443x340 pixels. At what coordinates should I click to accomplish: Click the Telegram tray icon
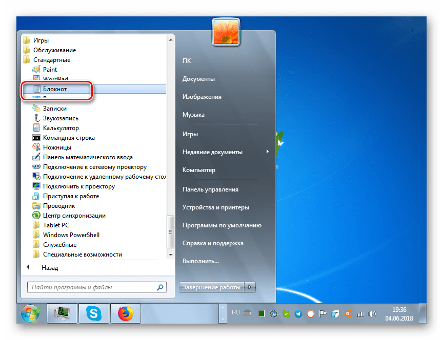click(298, 314)
